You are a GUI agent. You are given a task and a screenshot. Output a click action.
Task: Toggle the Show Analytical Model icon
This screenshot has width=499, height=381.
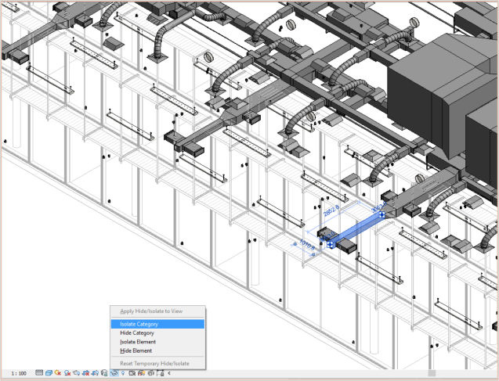click(142, 372)
